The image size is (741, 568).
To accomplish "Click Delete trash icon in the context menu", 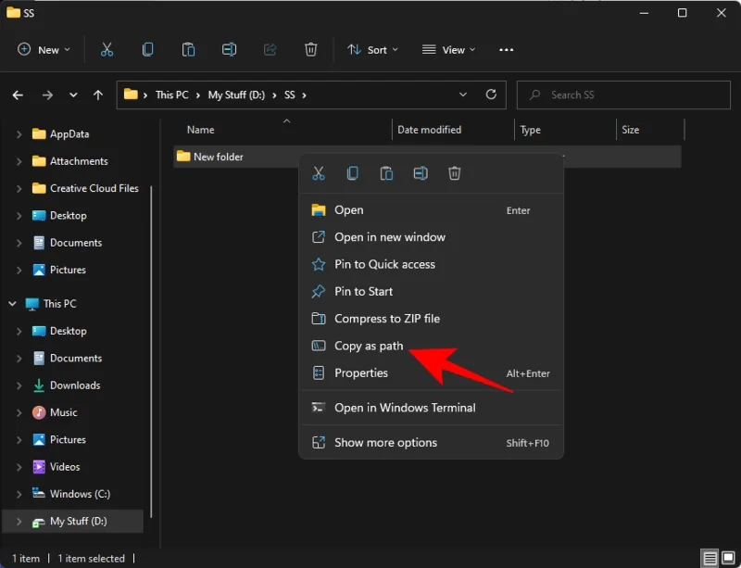I will (x=454, y=173).
